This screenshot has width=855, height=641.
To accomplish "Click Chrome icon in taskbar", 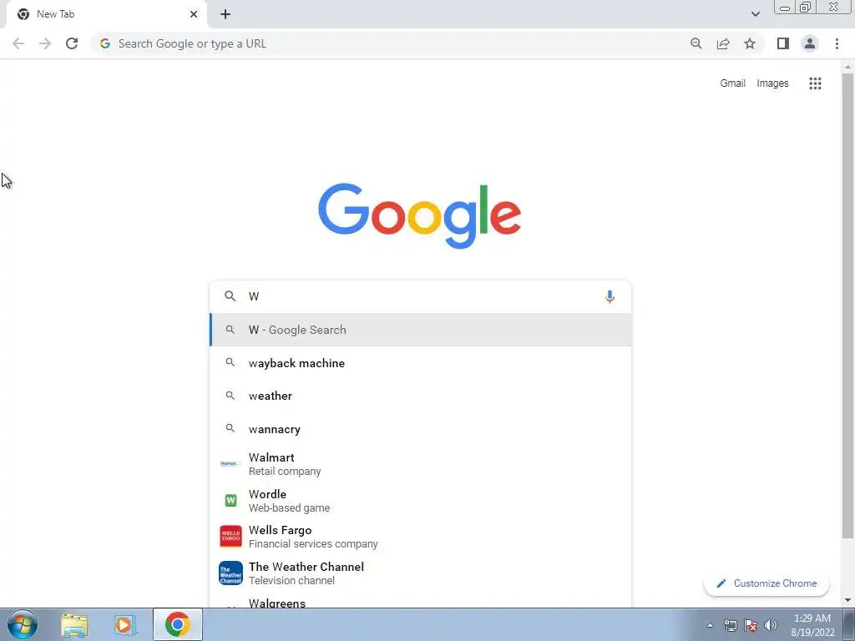I will click(x=178, y=624).
